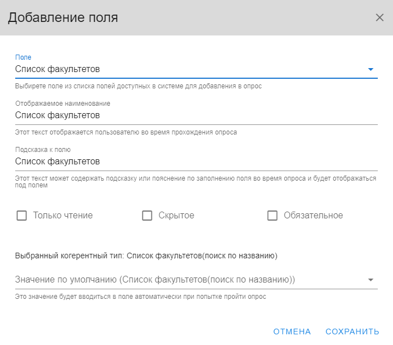The image size is (393, 345).
Task: Enable the Скрытое checkbox
Action: point(147,216)
